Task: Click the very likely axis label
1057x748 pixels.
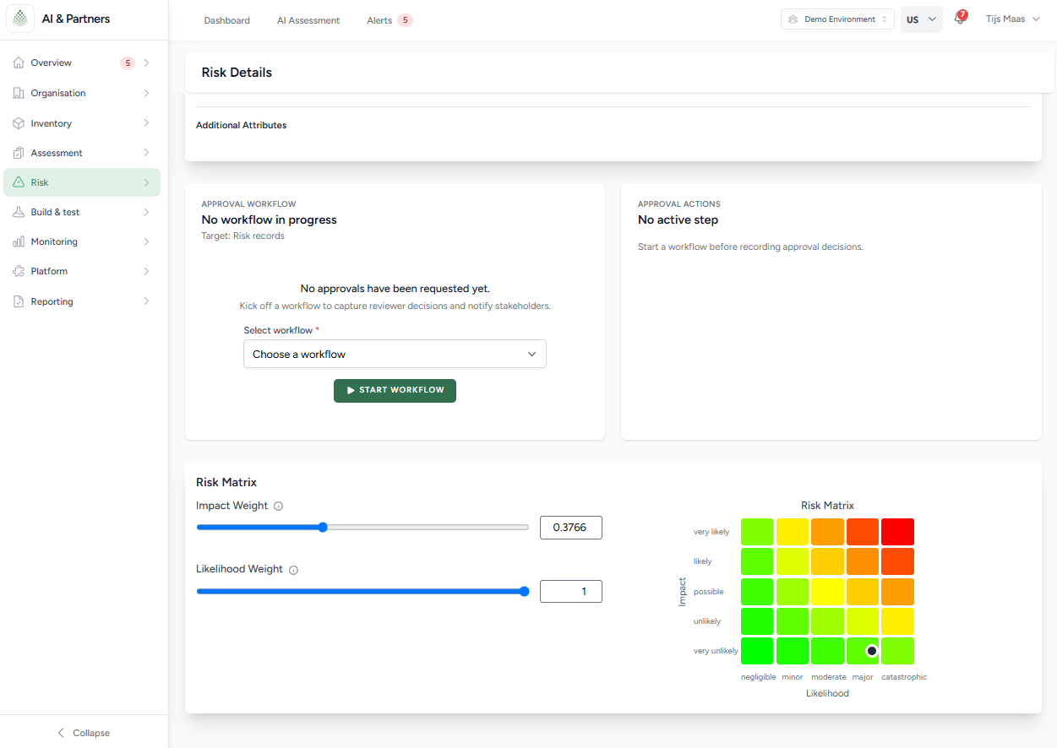Action: (x=711, y=532)
